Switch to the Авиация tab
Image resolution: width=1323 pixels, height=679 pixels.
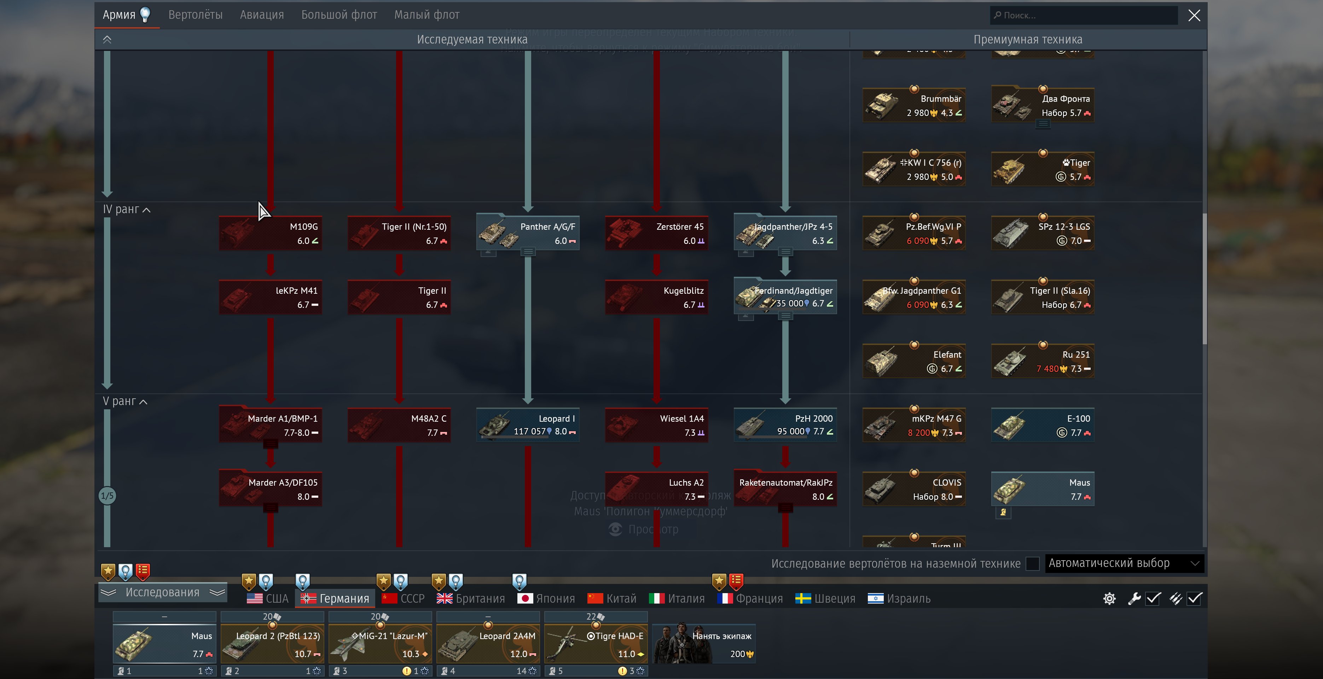click(261, 15)
